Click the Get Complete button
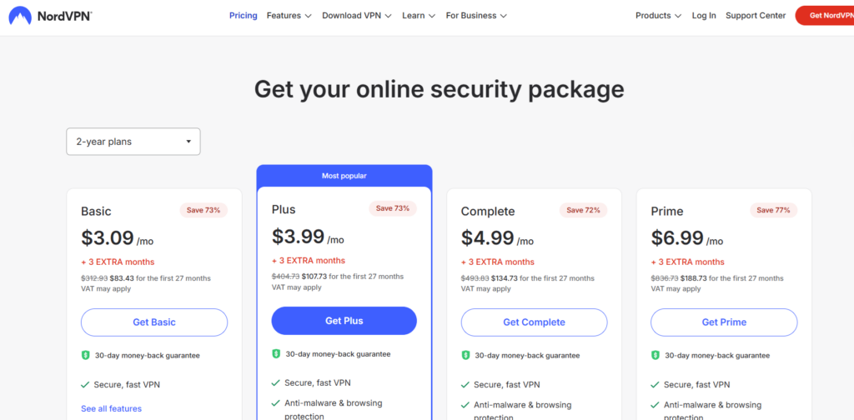 (x=534, y=322)
